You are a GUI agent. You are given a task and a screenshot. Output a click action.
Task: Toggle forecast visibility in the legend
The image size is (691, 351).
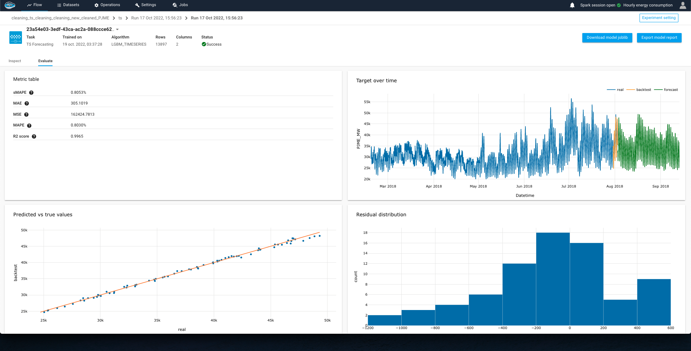(x=670, y=89)
